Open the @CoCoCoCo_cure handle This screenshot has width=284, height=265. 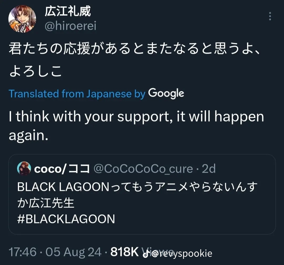point(143,169)
